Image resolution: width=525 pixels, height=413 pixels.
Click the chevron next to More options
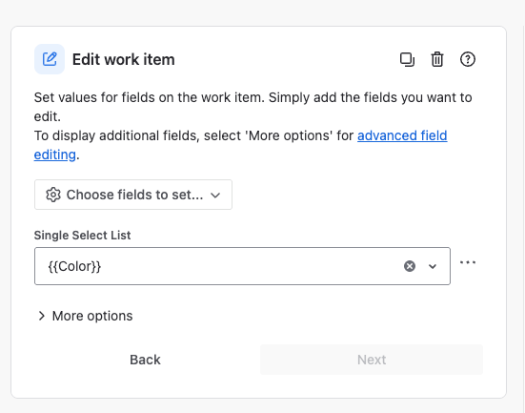(x=42, y=316)
